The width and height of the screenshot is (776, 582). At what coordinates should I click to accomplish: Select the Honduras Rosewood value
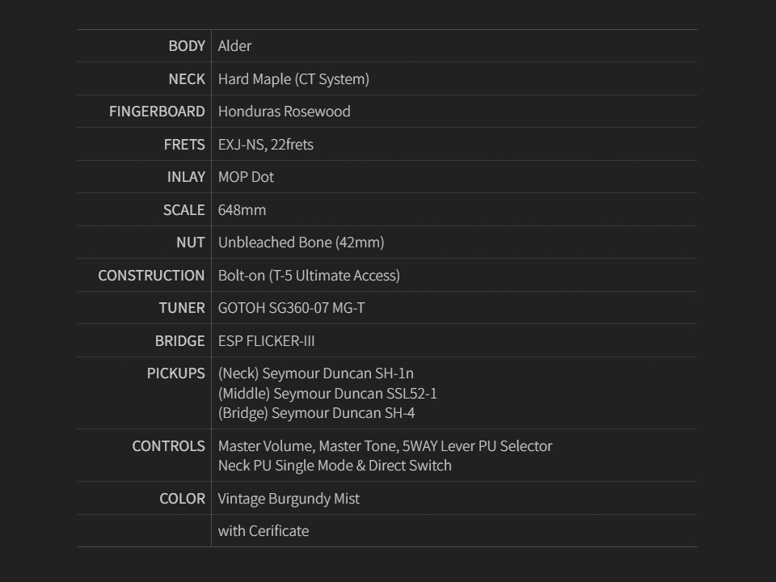pos(284,112)
